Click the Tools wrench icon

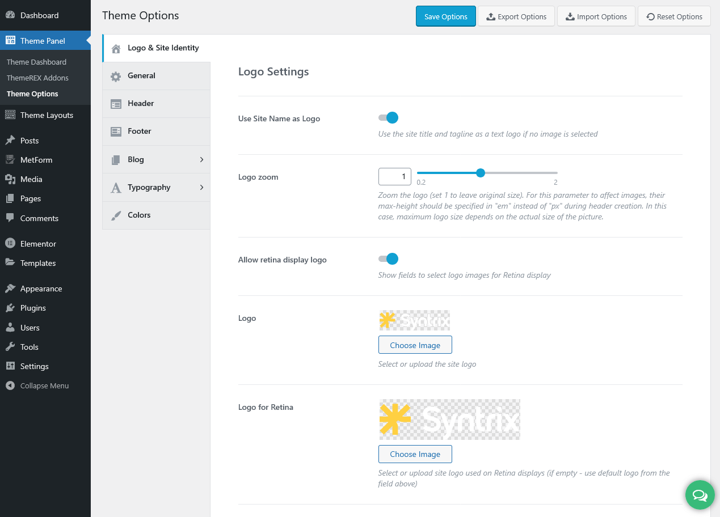coord(10,347)
